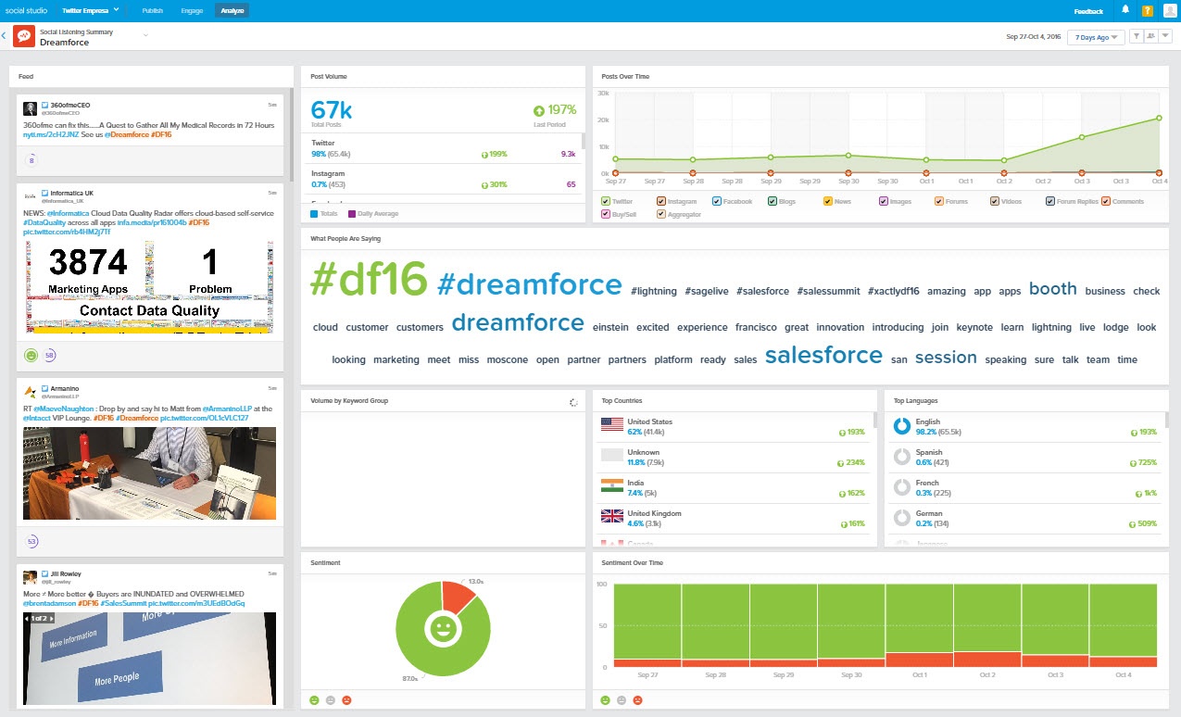Screen dimensions: 1181x717
Task: Filter by positive face in Sentiment panel
Action: [x=314, y=700]
